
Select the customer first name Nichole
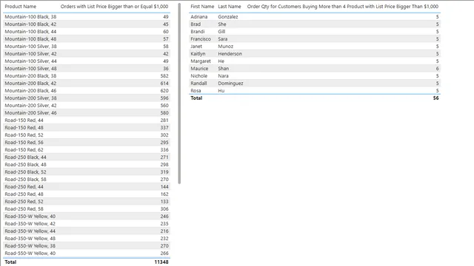[x=199, y=75]
